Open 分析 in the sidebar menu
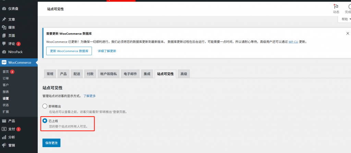This screenshot has height=153, width=351. point(19,137)
